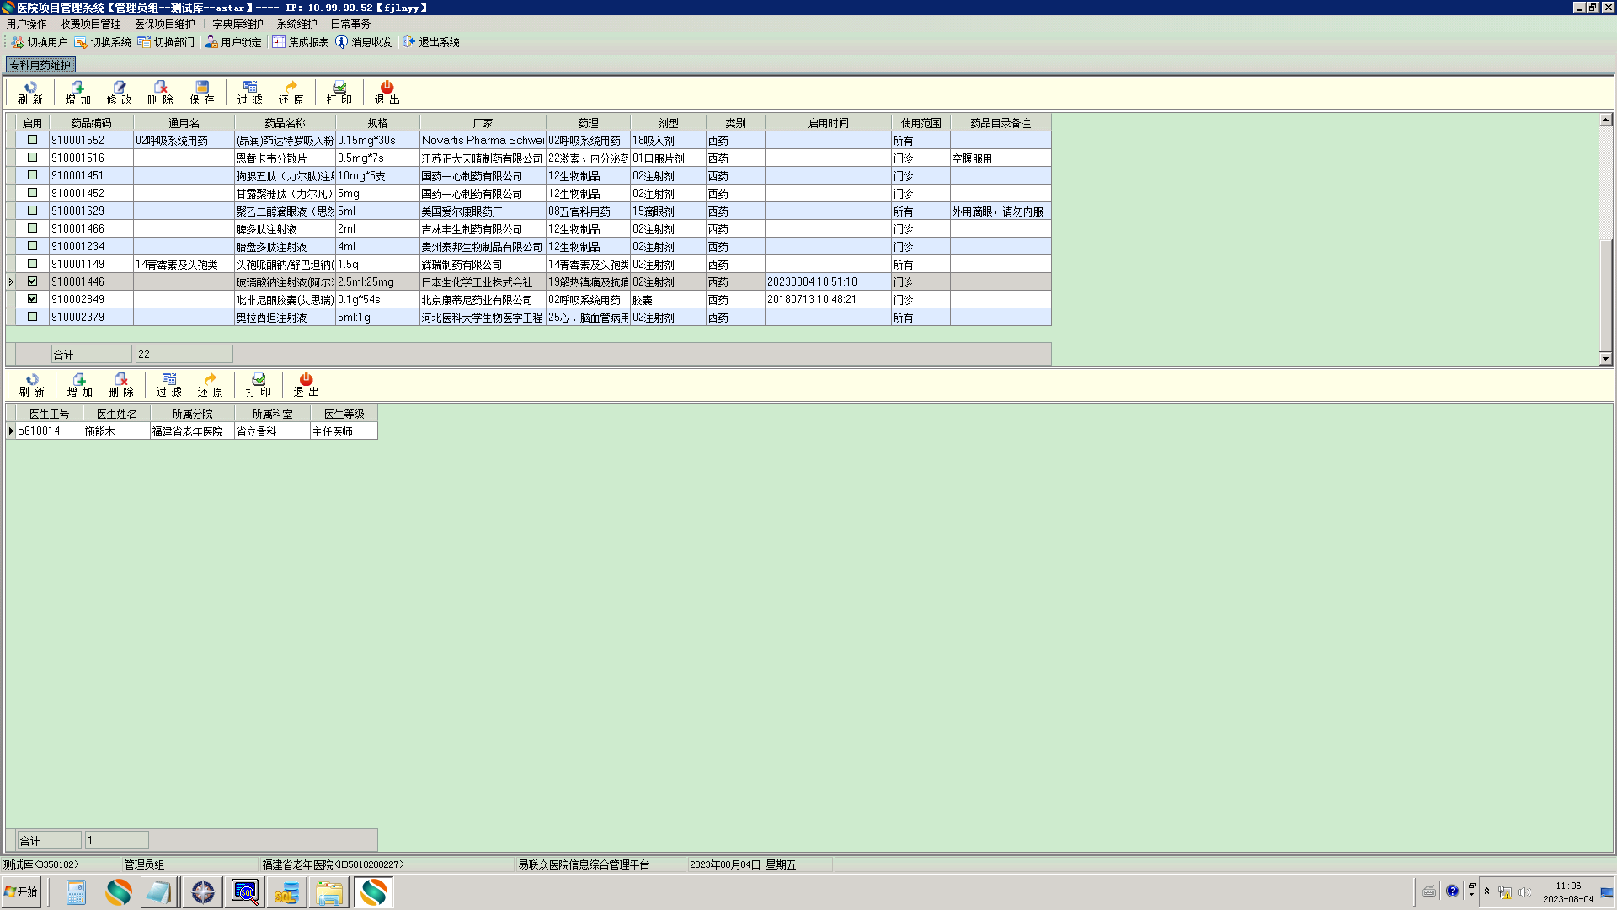1617x910 pixels.
Task: Uncheck 启用 checkbox for drug 910002849
Action: [32, 299]
